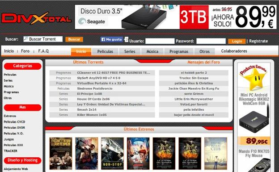Open forum message Votad, por favor!!

(194, 105)
